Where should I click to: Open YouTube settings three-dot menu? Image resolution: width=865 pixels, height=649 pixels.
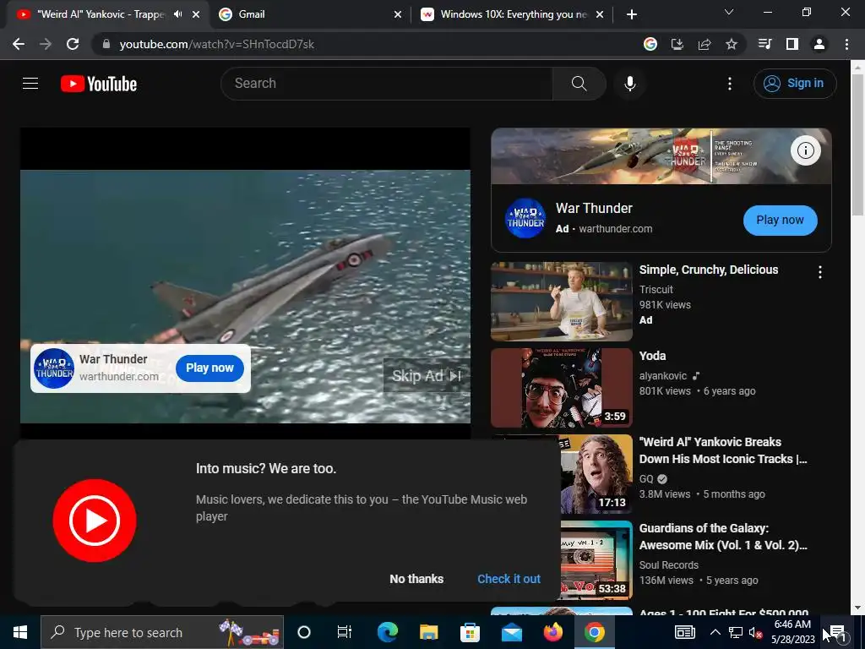point(730,84)
